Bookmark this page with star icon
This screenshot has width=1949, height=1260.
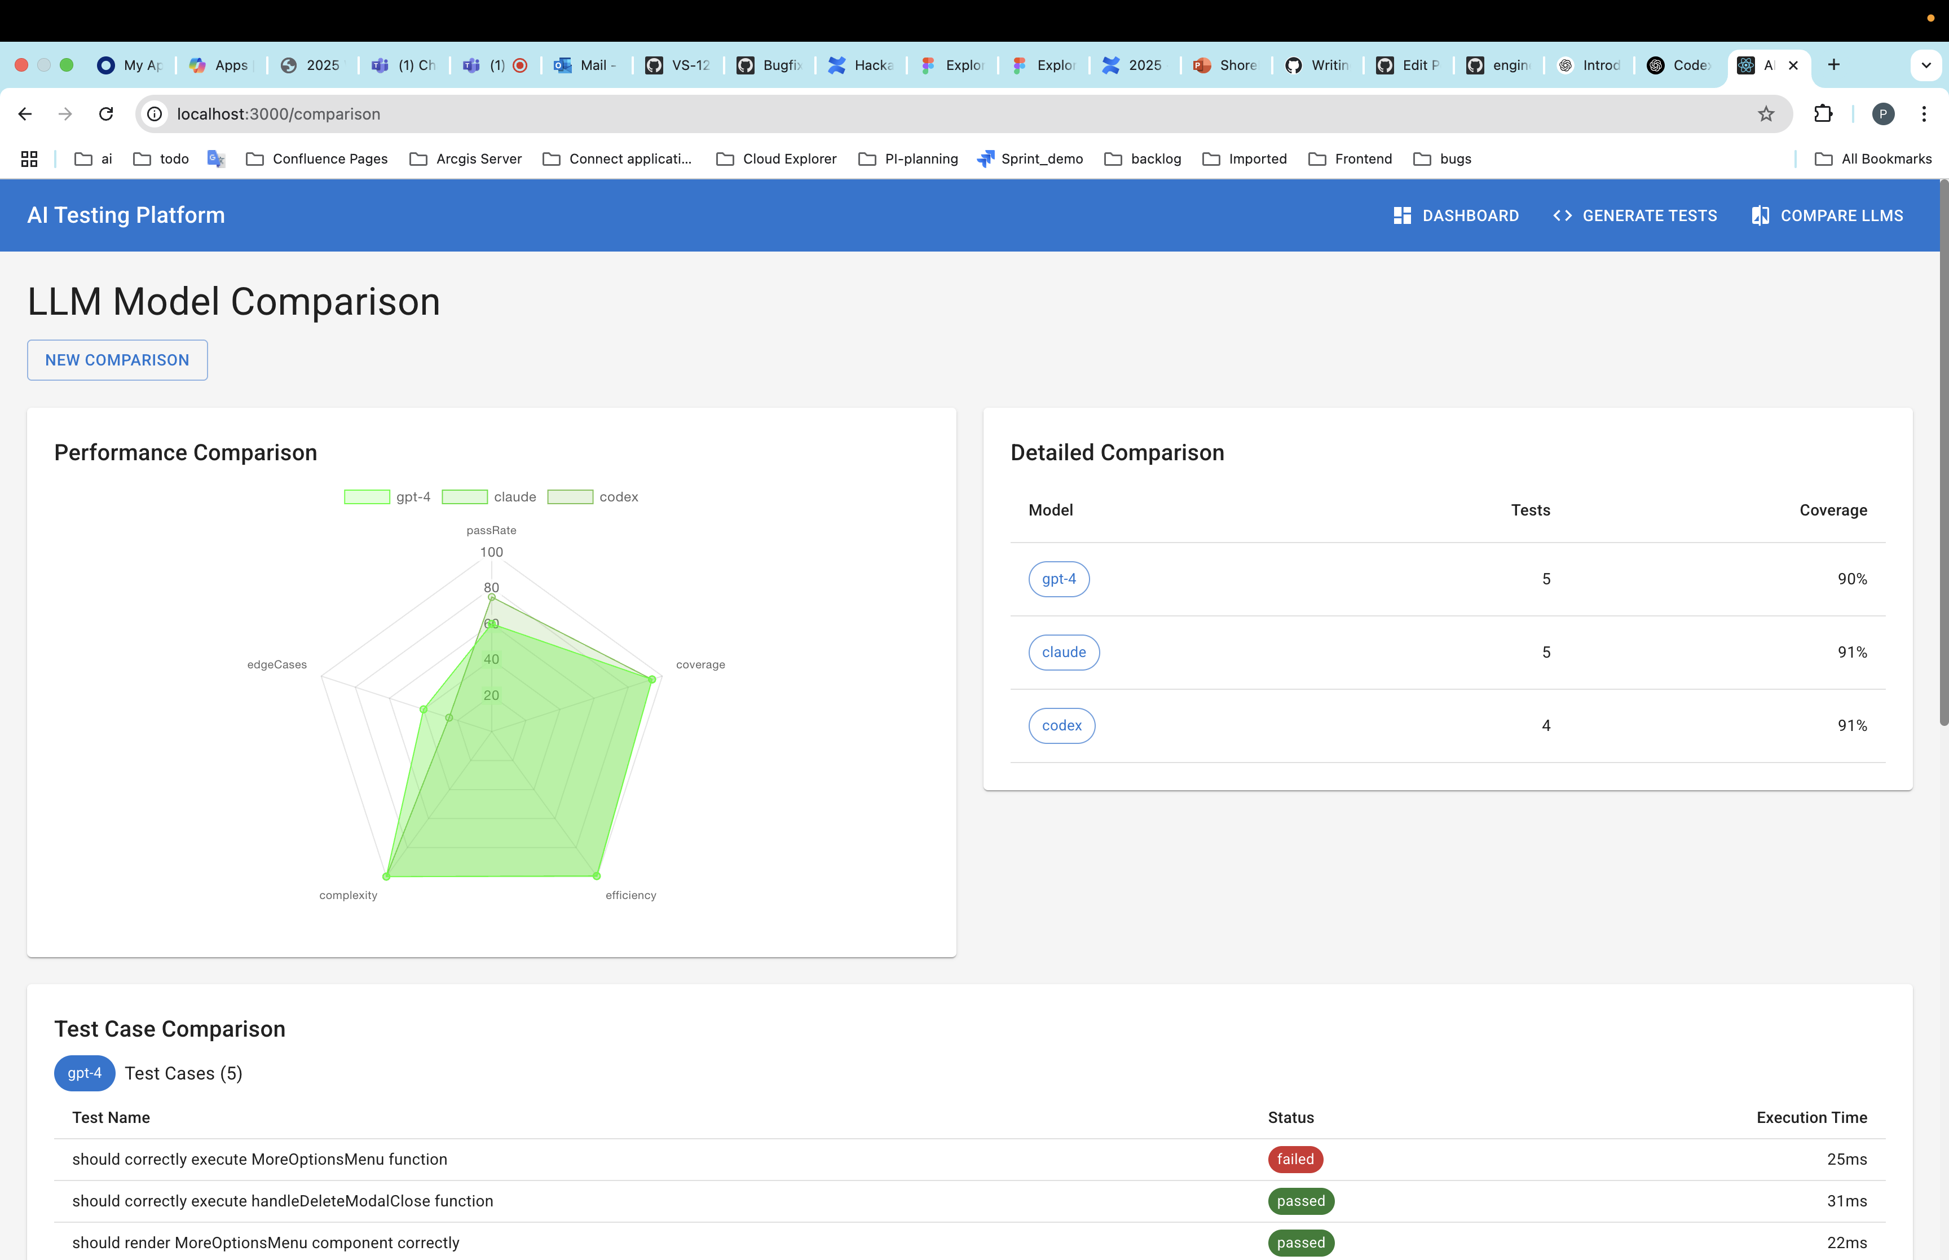point(1766,114)
